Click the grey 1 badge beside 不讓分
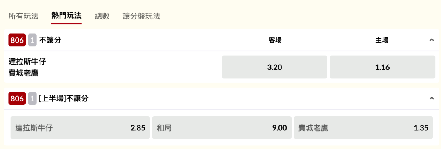Image resolution: width=441 pixels, height=149 pixels. click(x=32, y=40)
